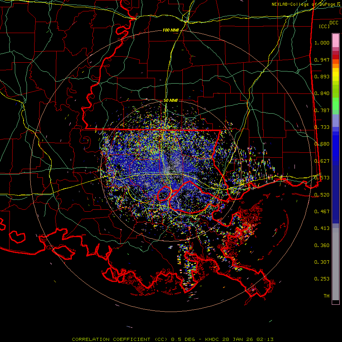The height and width of the screenshot is (342, 342).
Task: Select the 0.680 scale value
Action: point(322,144)
